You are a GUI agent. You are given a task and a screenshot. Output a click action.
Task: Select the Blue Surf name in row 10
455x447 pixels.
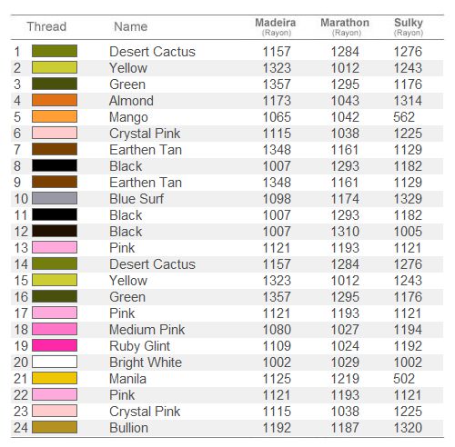click(x=136, y=199)
